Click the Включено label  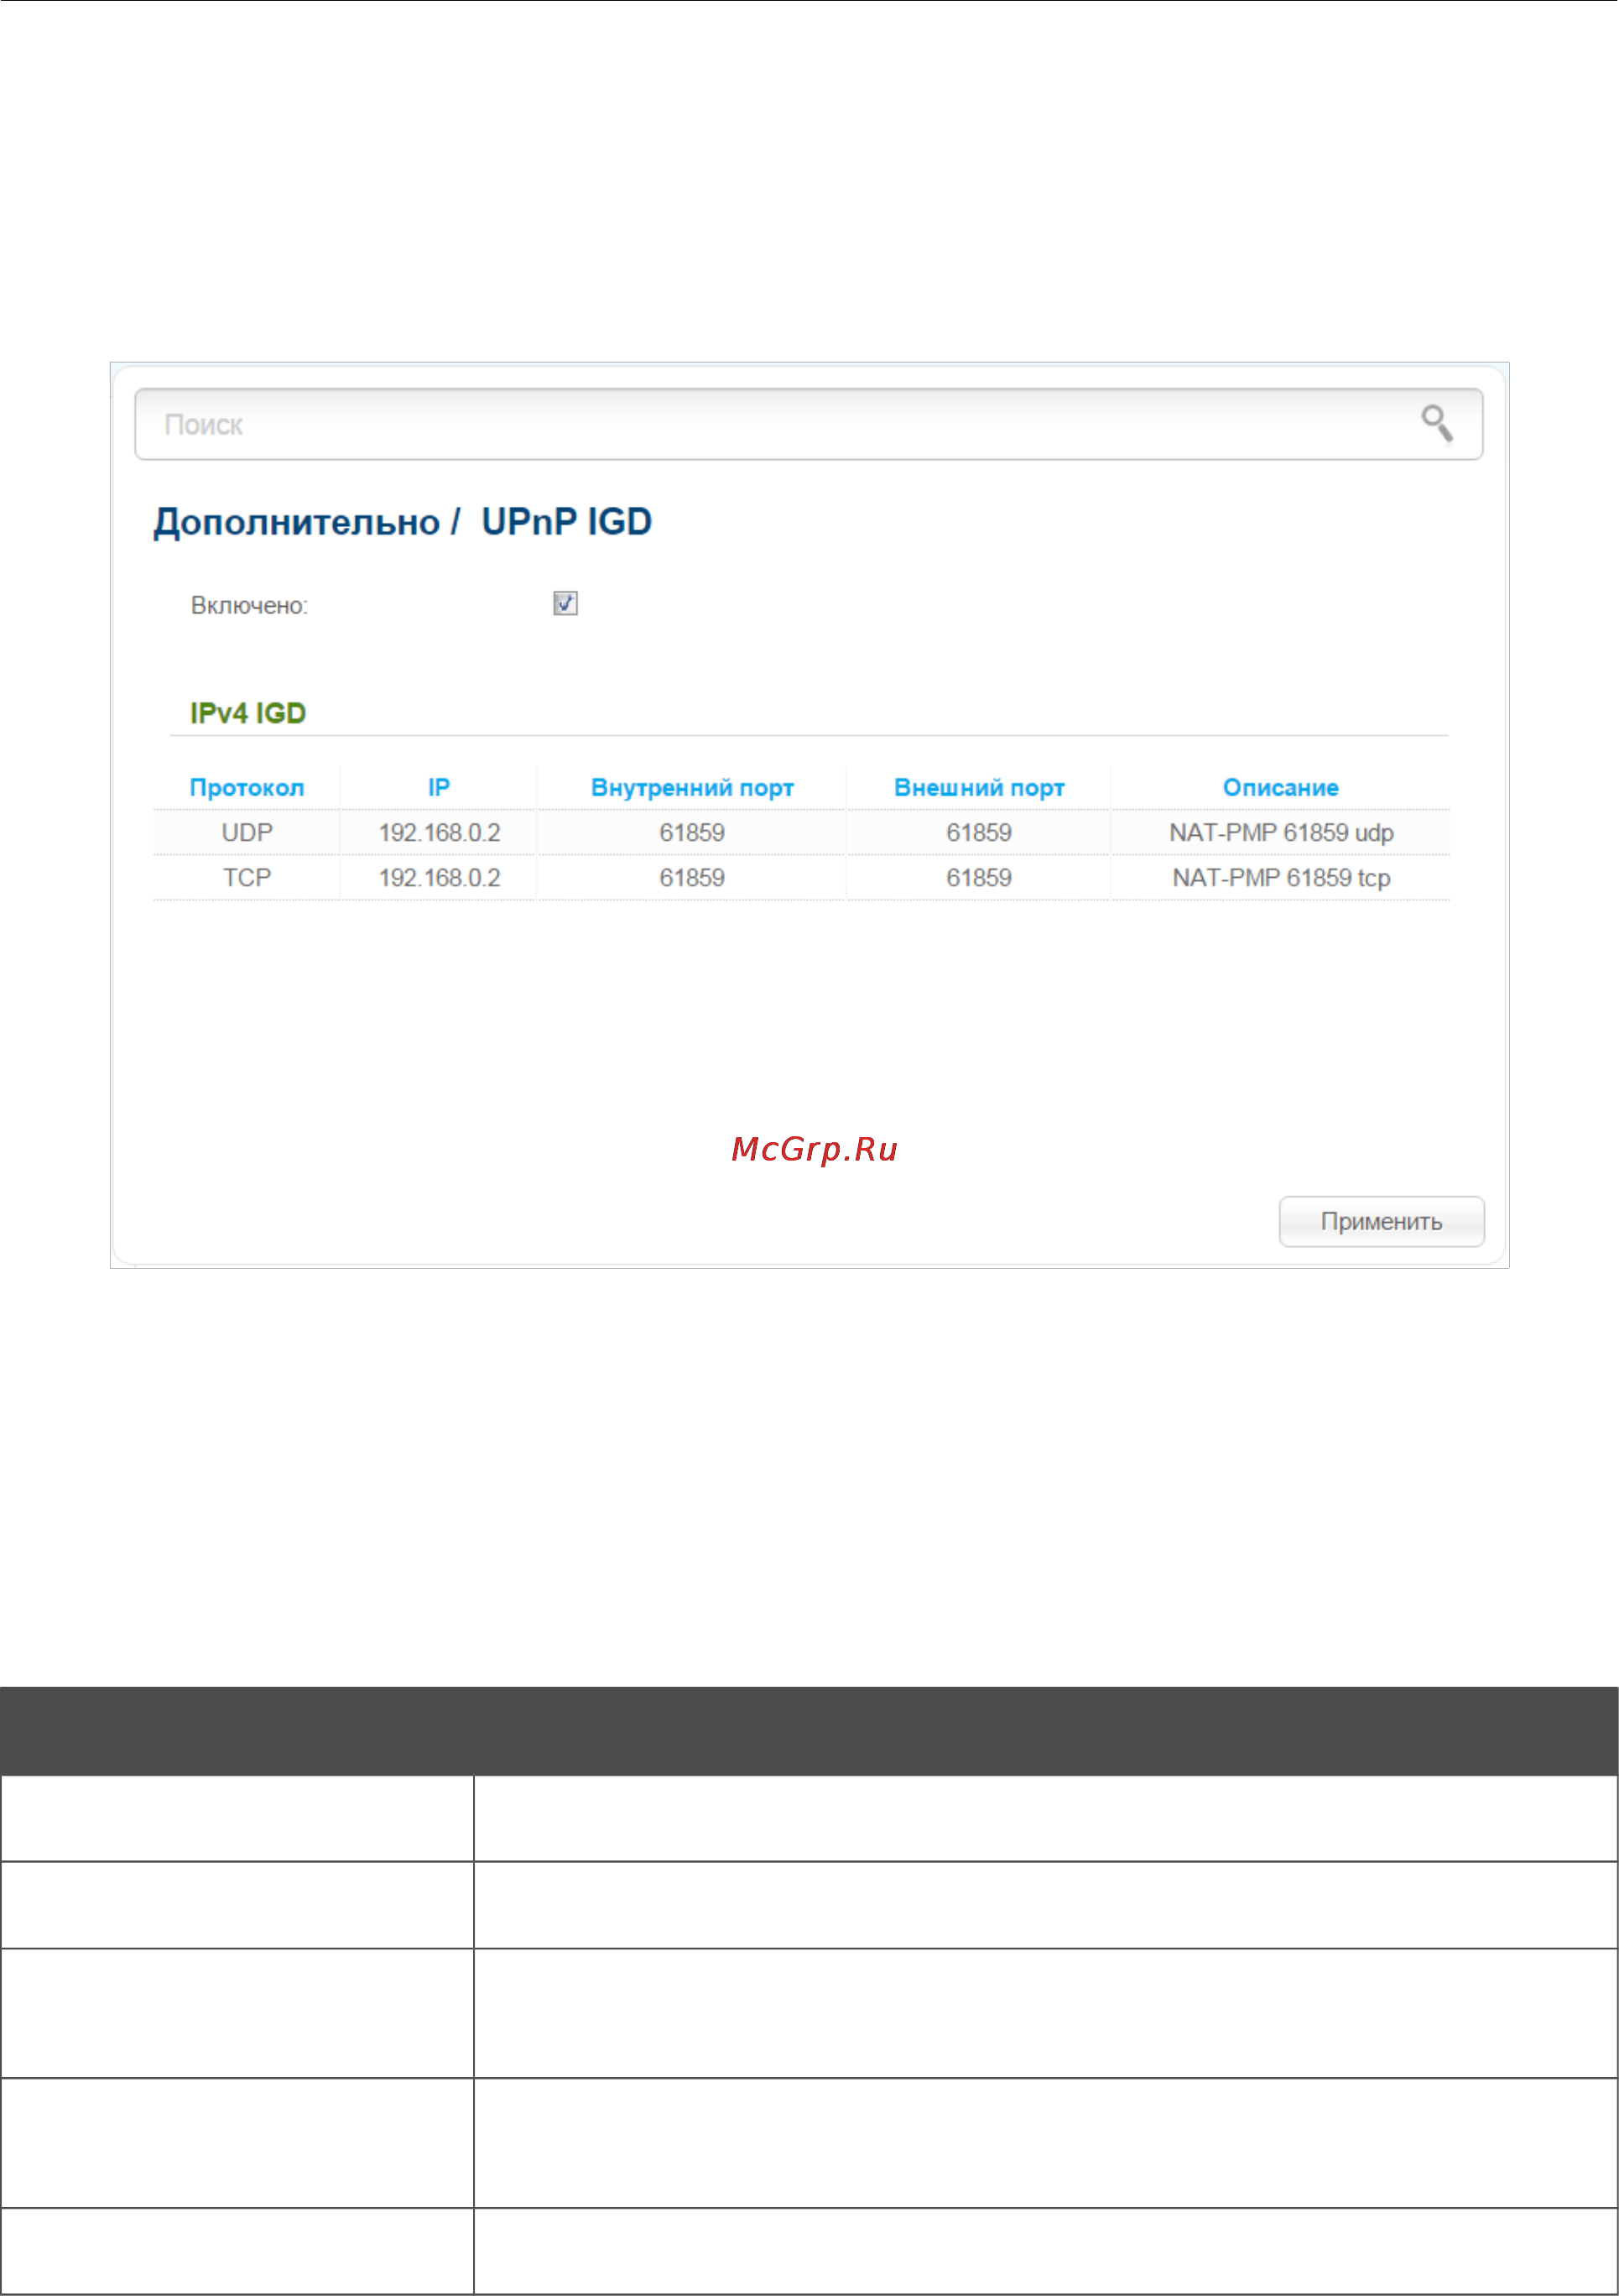click(x=249, y=605)
